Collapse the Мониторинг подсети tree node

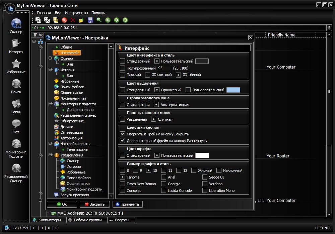(x=50, y=104)
